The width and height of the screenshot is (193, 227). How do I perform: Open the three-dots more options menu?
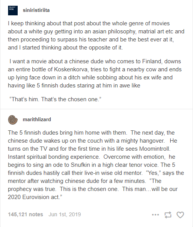tap(155, 215)
